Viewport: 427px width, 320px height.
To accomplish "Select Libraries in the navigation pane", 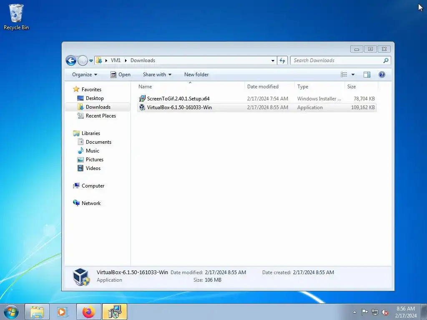I will click(90, 133).
